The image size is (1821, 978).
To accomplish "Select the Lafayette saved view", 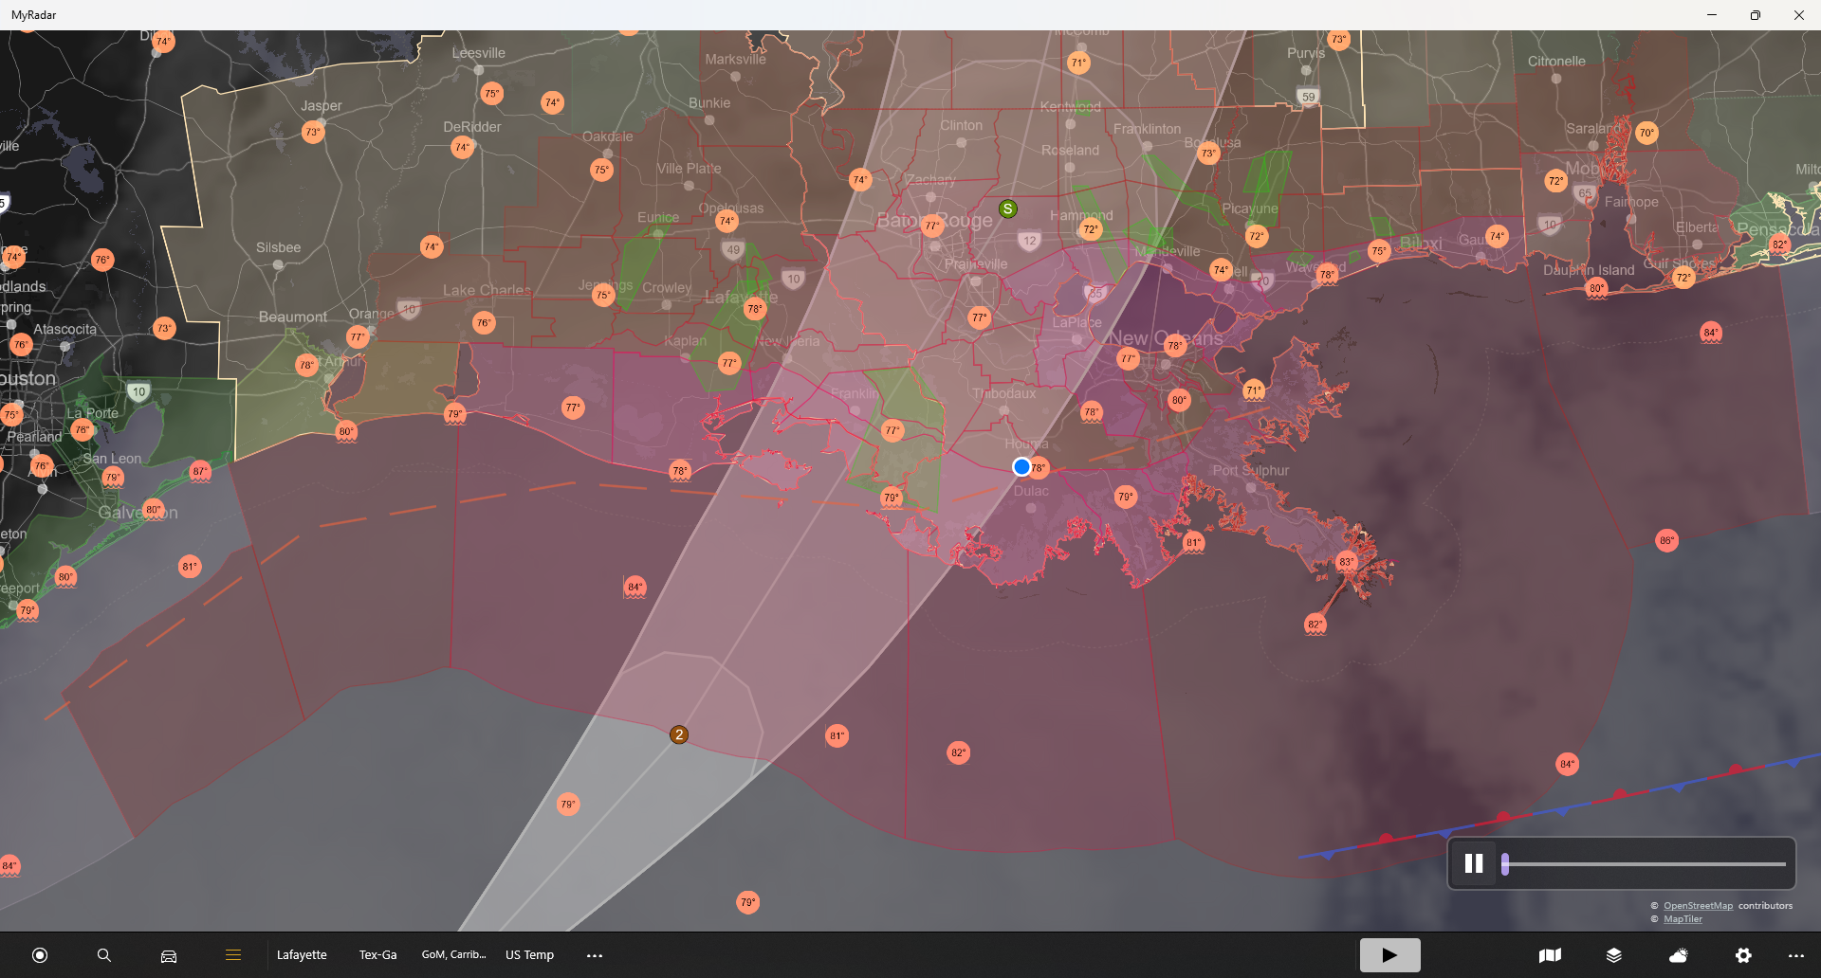I will coord(302,955).
